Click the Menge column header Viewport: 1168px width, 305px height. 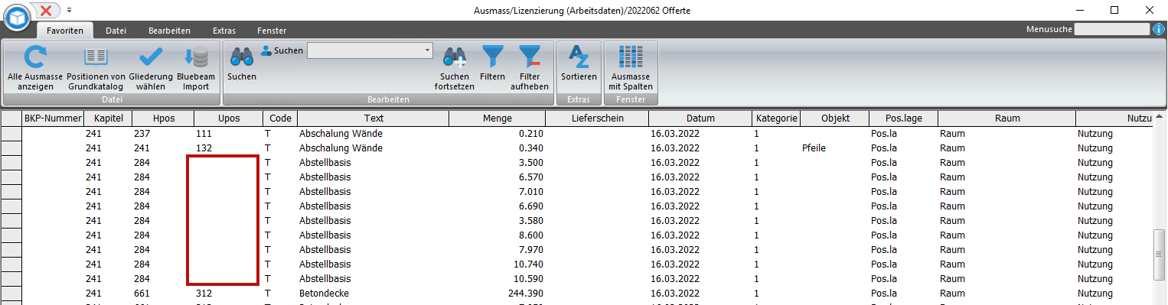498,118
